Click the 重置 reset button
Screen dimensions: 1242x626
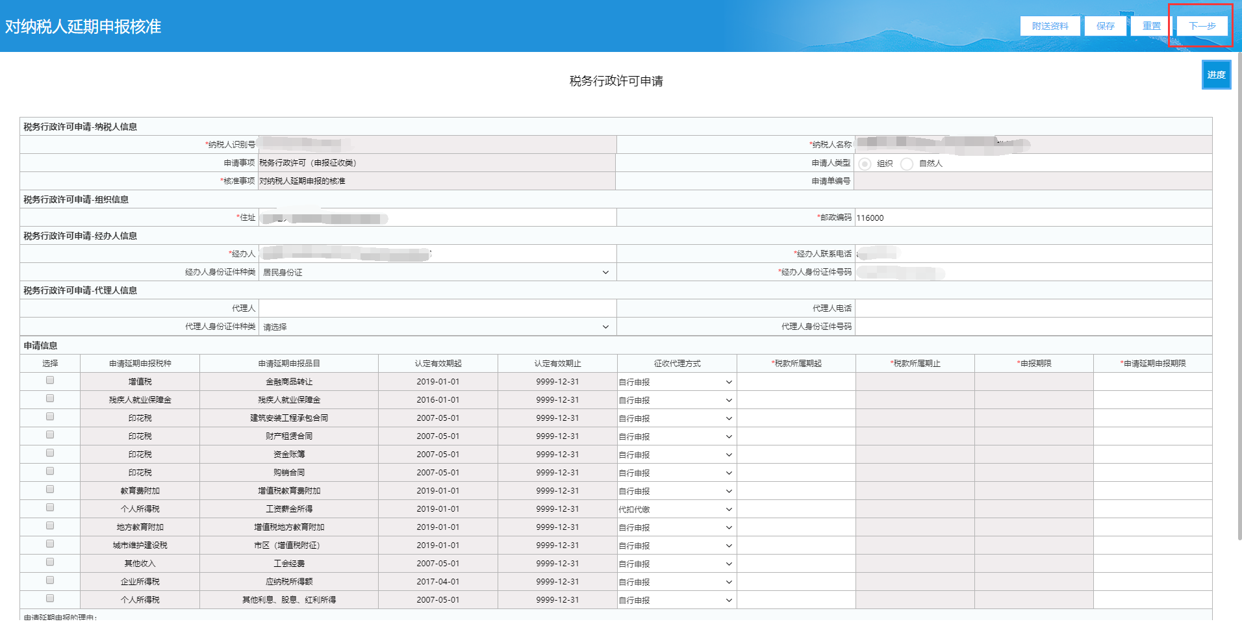pyautogui.click(x=1152, y=26)
